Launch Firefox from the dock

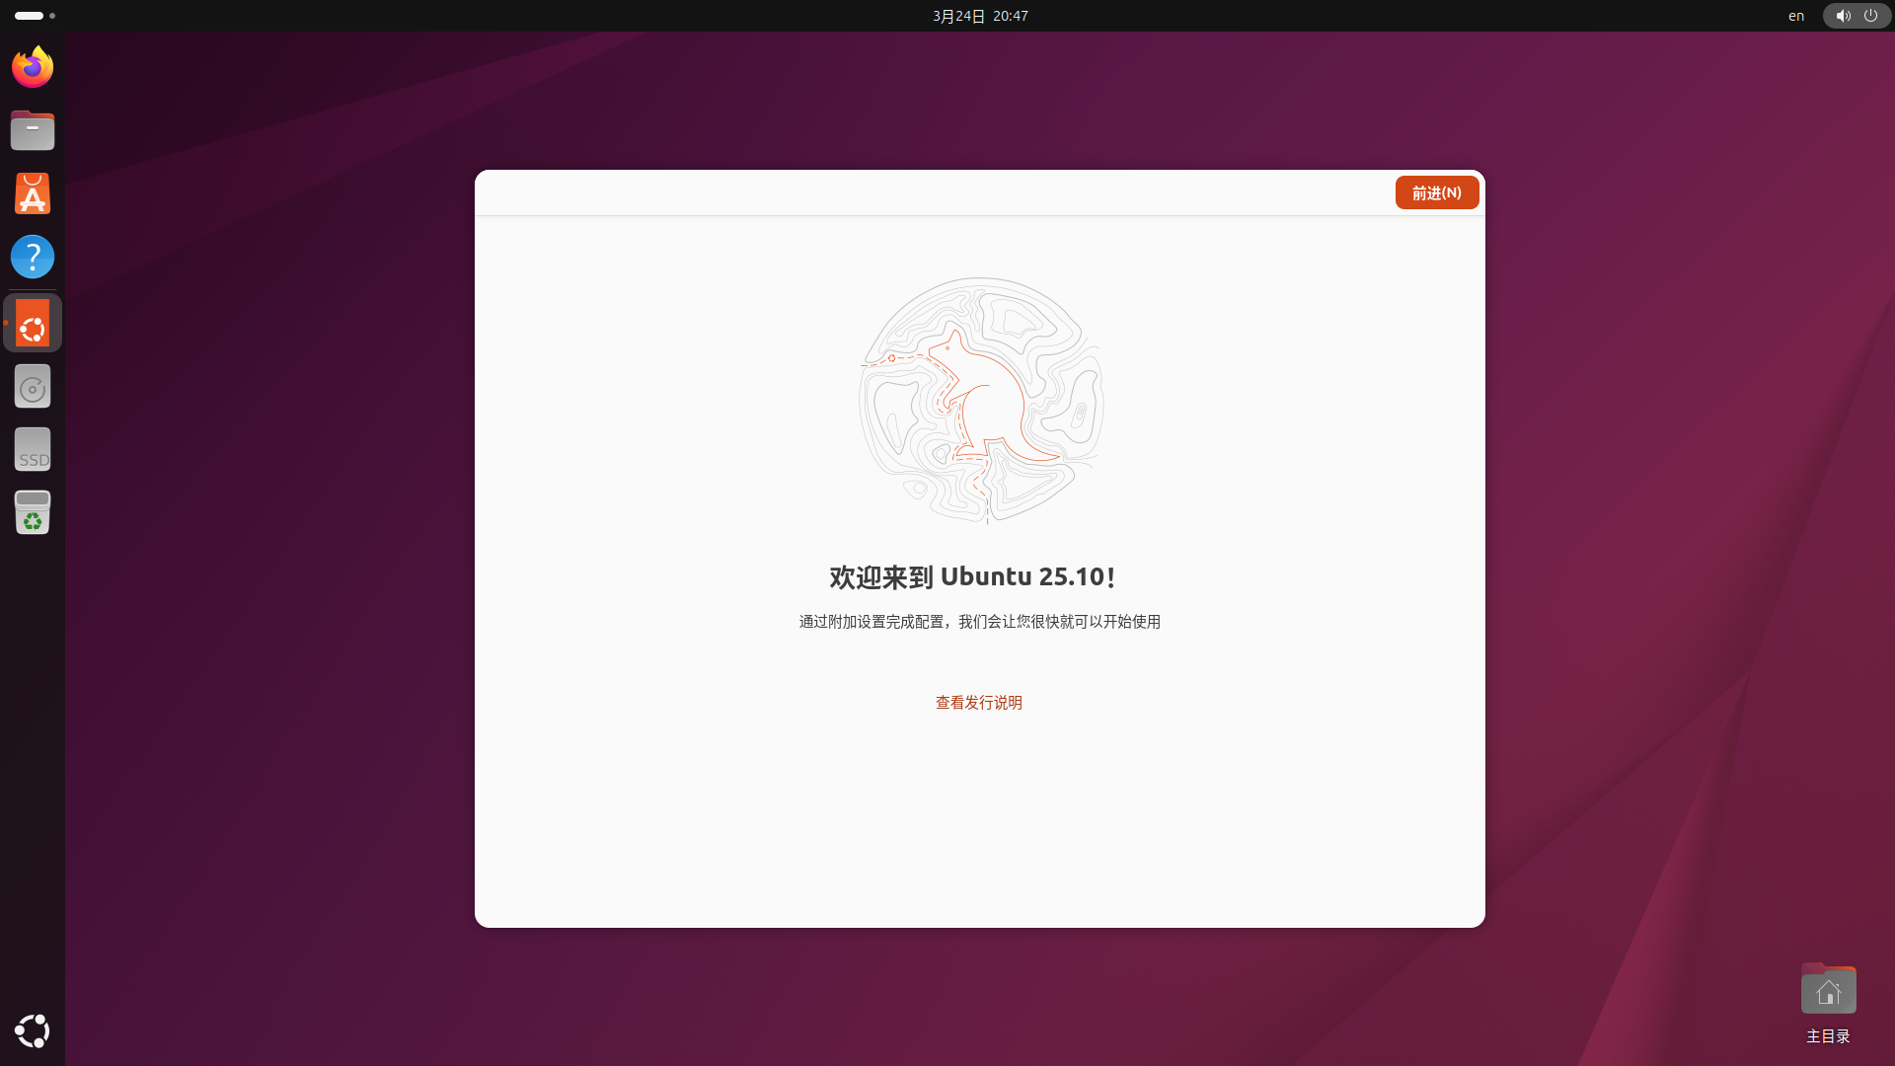32,66
